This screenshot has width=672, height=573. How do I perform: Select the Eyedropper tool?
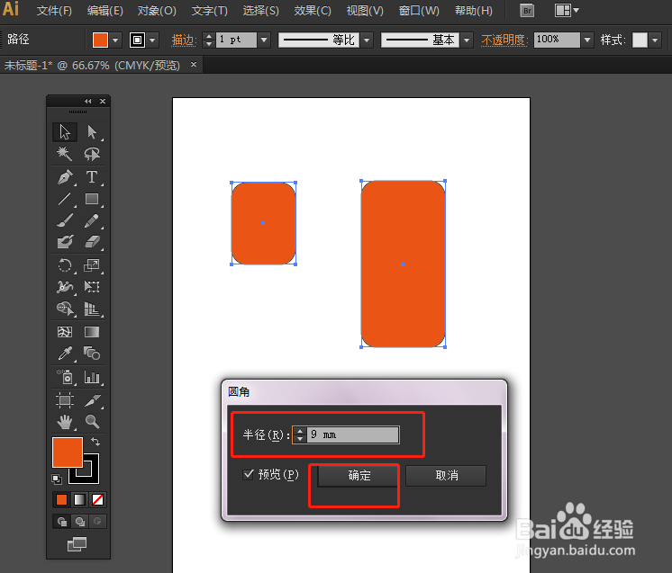(65, 354)
